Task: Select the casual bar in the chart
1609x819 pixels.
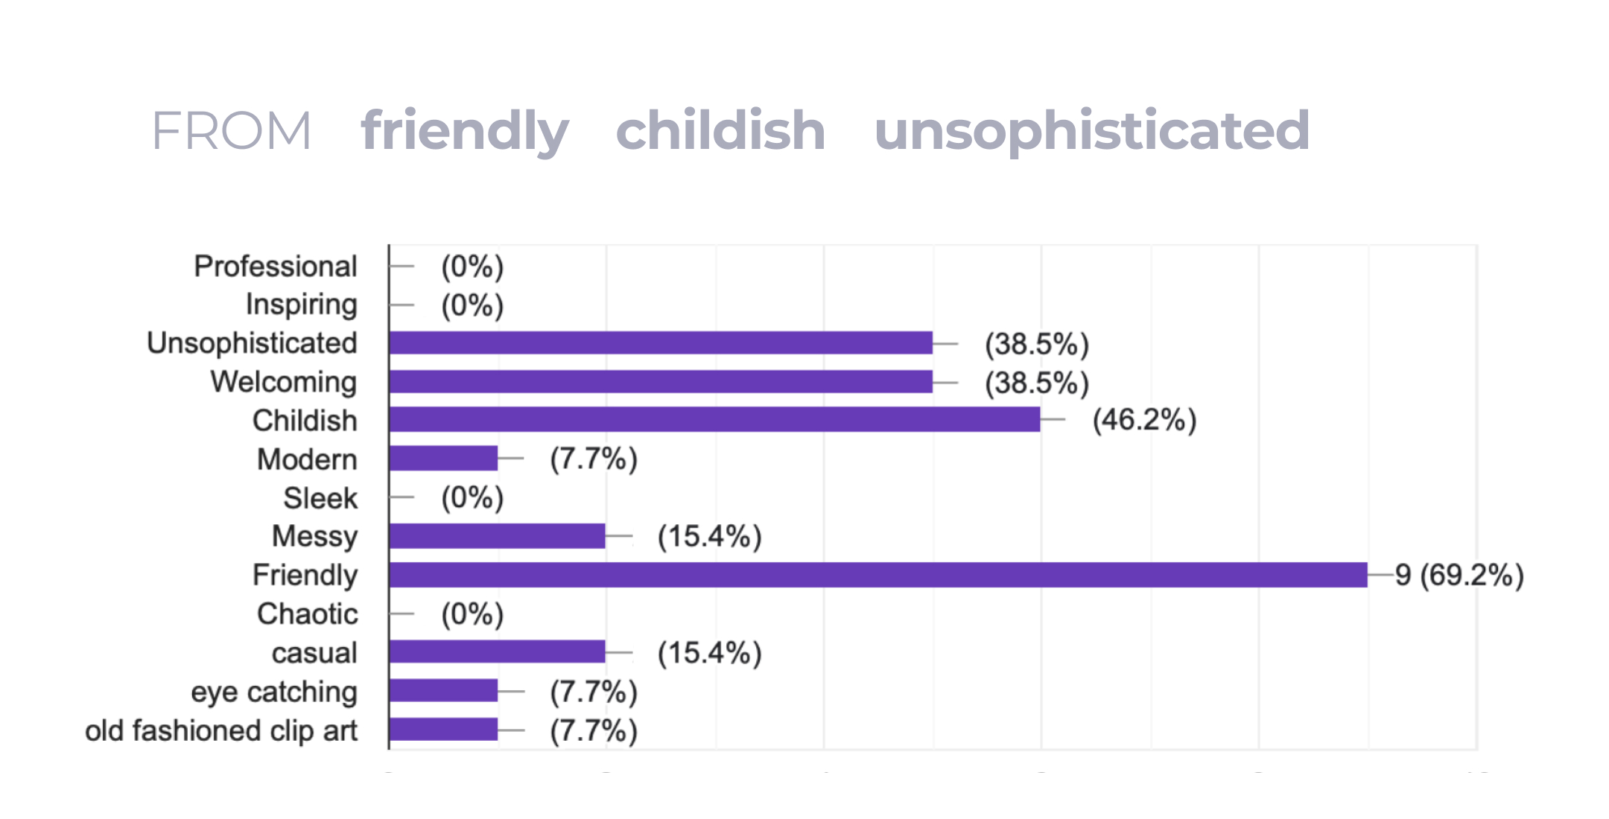Action: coord(497,652)
